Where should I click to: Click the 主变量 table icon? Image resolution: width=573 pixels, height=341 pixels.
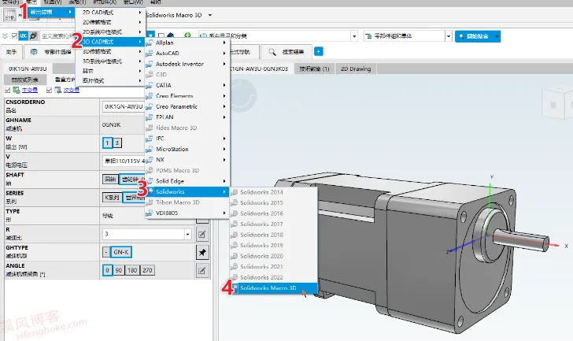tap(17, 90)
